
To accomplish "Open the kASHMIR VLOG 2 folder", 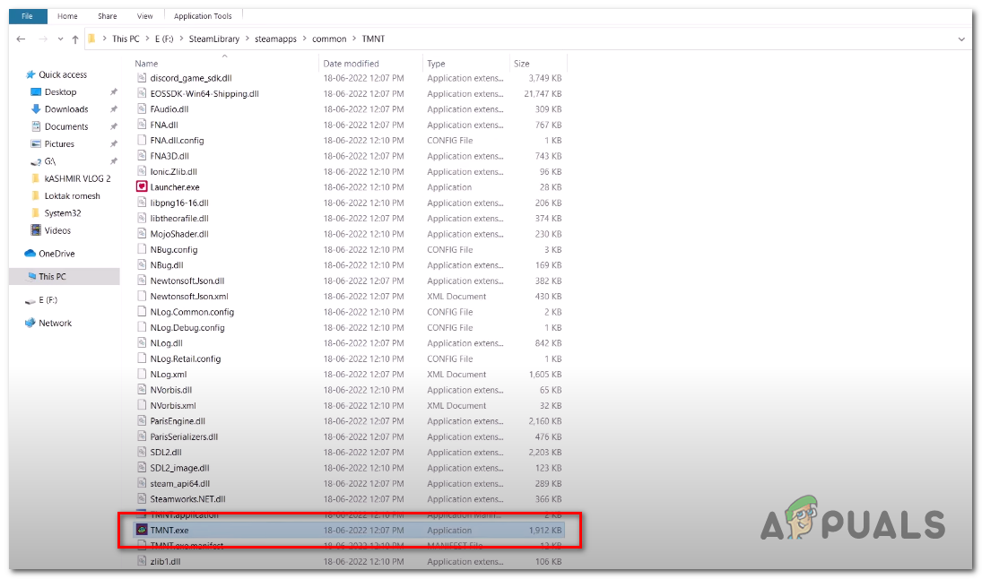I will pyautogui.click(x=77, y=178).
